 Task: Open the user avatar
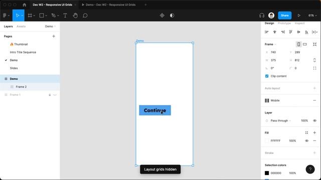pos(271,15)
